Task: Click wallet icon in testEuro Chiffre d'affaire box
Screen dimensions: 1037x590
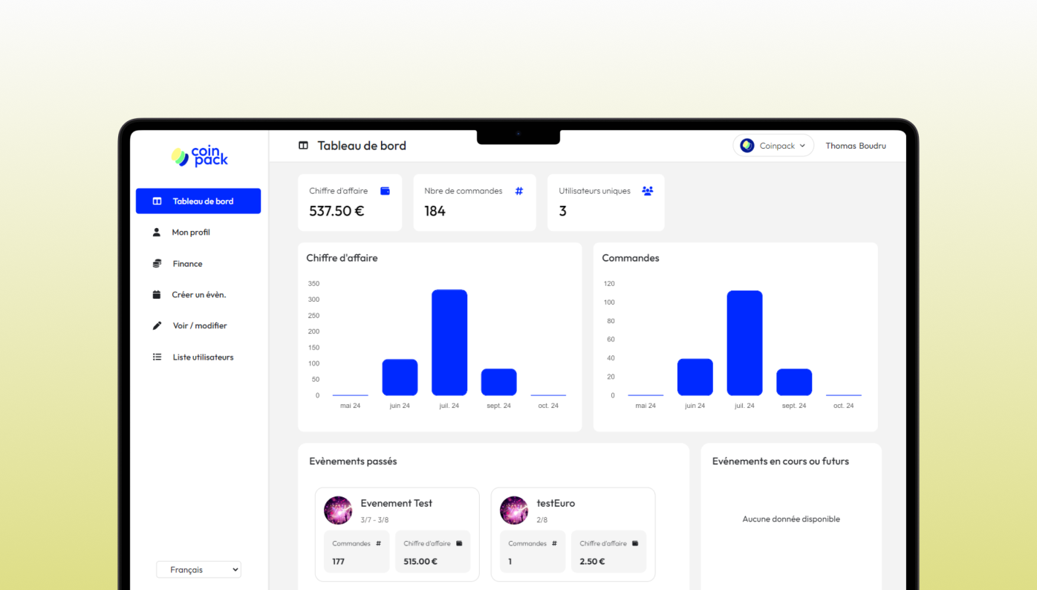Action: tap(635, 543)
